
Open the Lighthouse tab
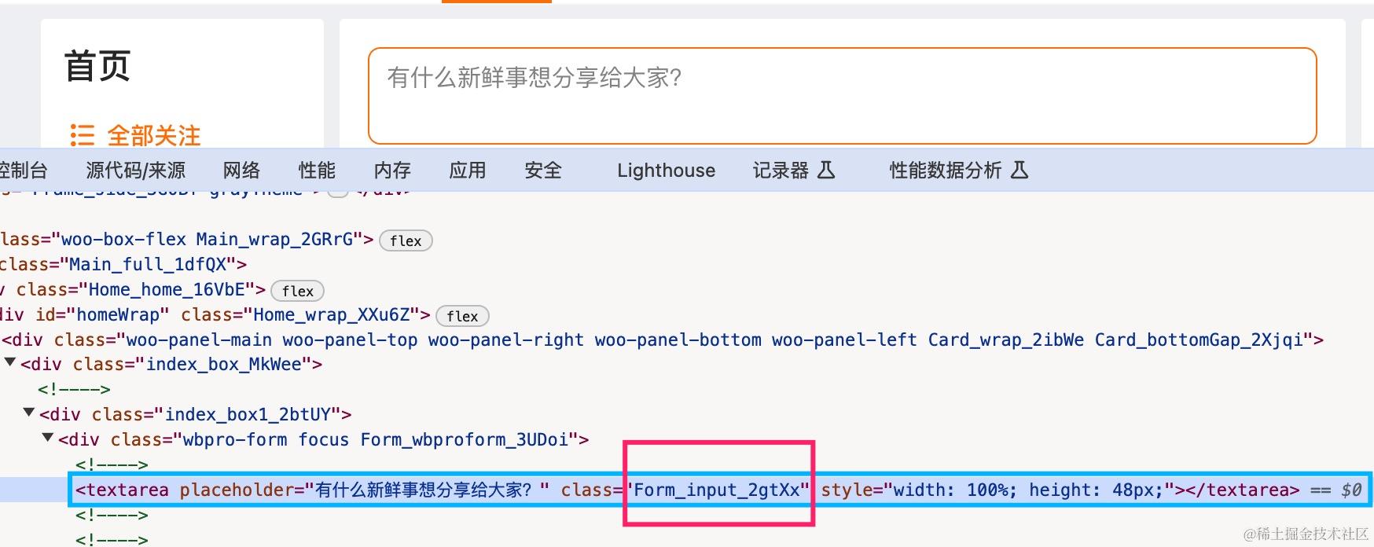667,170
